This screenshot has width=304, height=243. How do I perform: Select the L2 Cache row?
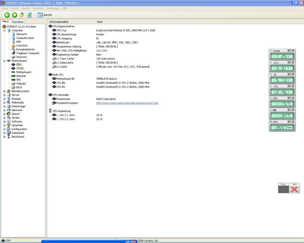101,67
